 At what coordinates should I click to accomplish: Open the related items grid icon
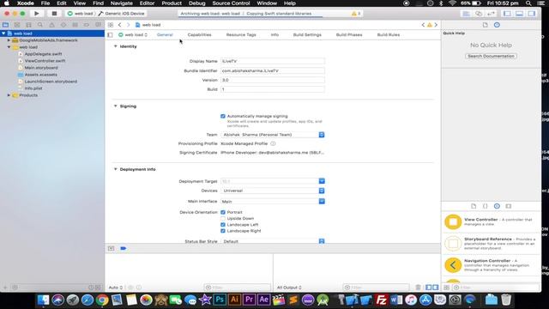[111, 25]
